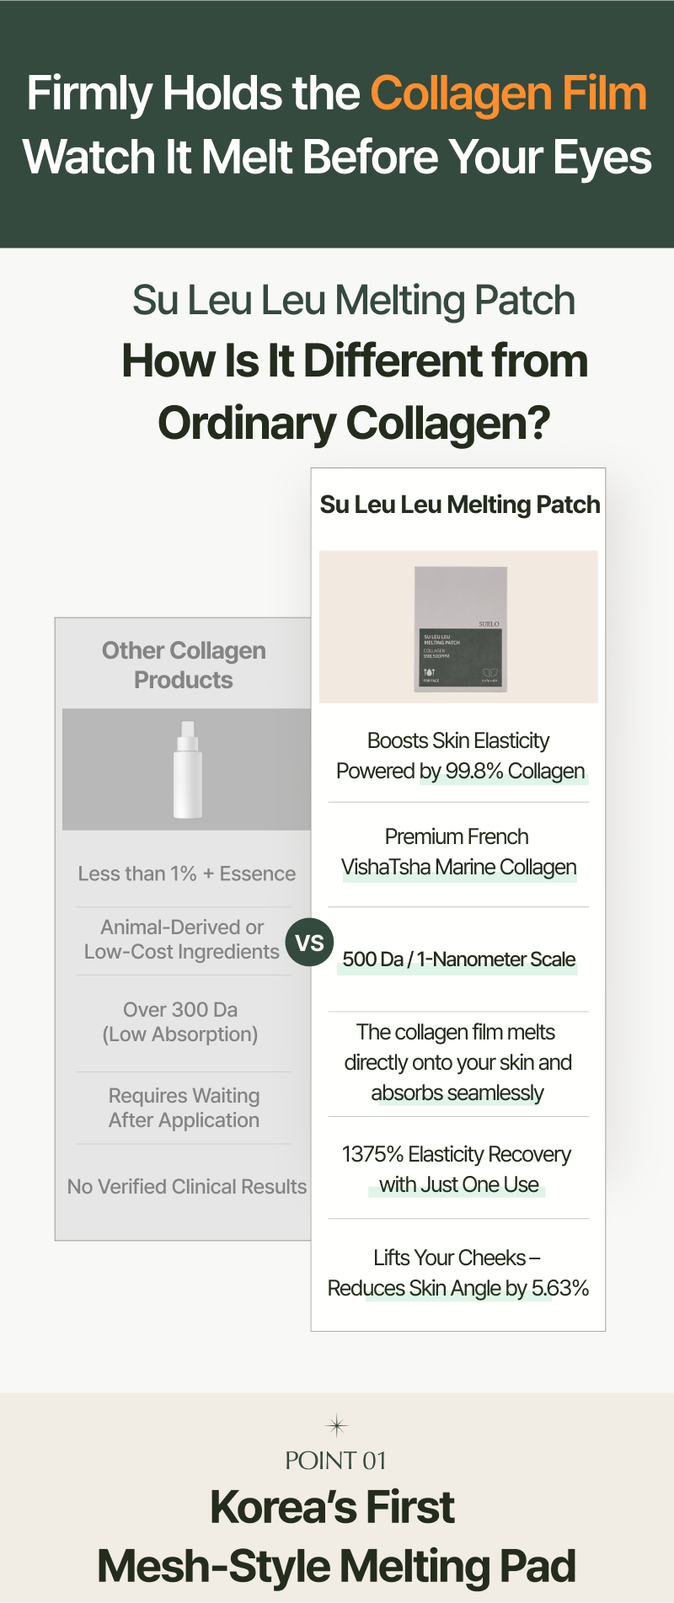674x1603 pixels.
Task: Click highlighted "Powered by 99.8% Collagen" text
Action: [x=460, y=771]
